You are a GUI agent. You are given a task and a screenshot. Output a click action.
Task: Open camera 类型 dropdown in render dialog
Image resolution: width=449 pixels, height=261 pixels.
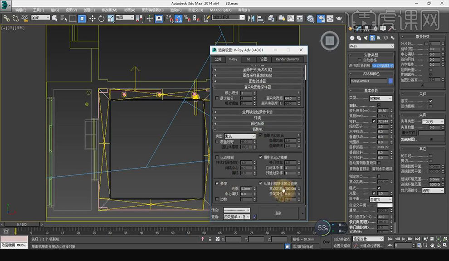(239, 136)
